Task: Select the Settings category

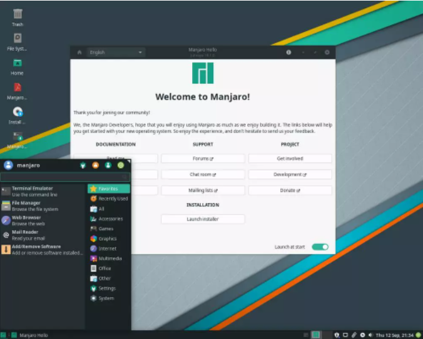Action: [109, 288]
